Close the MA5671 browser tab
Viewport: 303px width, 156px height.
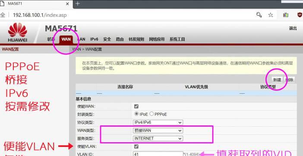click(x=67, y=4)
